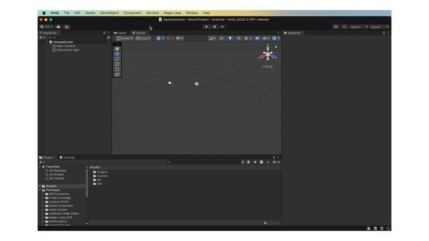Viewport: 429px width, 241px height.
Task: Click the Pause button
Action: [214, 27]
